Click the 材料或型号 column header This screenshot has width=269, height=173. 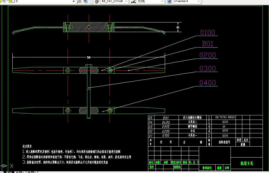(224, 142)
